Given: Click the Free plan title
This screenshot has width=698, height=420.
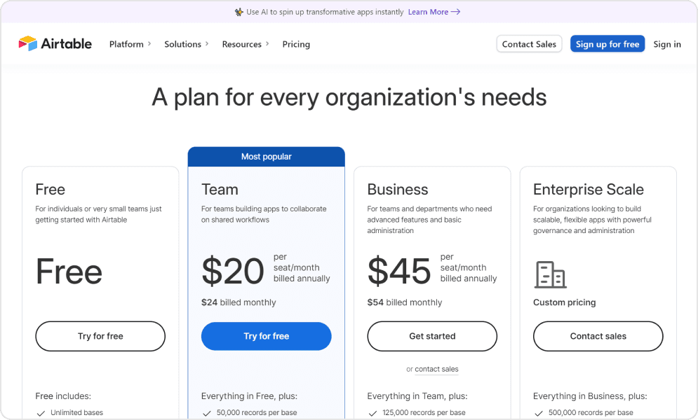Looking at the screenshot, I should click(x=51, y=190).
